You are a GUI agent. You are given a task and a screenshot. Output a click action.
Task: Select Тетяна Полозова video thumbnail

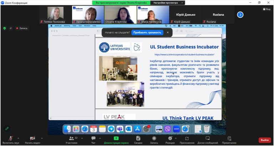coord(56,15)
